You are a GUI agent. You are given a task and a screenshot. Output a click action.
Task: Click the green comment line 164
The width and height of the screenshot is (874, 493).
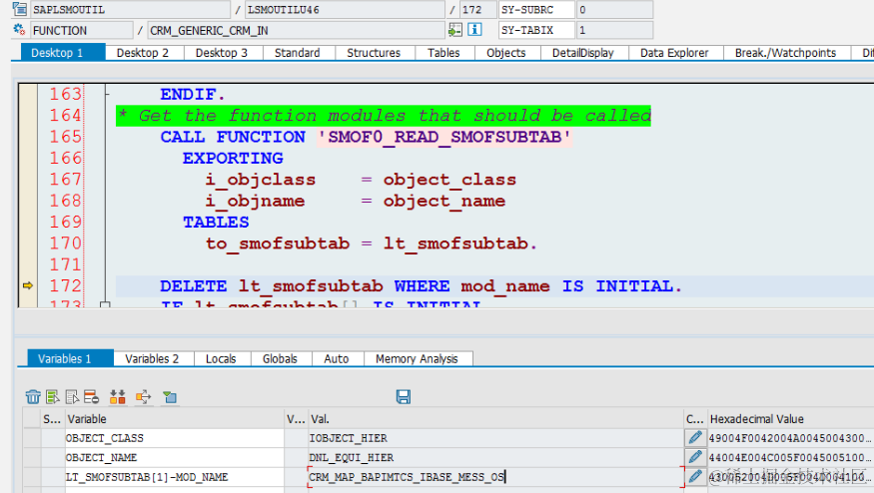[x=384, y=116]
